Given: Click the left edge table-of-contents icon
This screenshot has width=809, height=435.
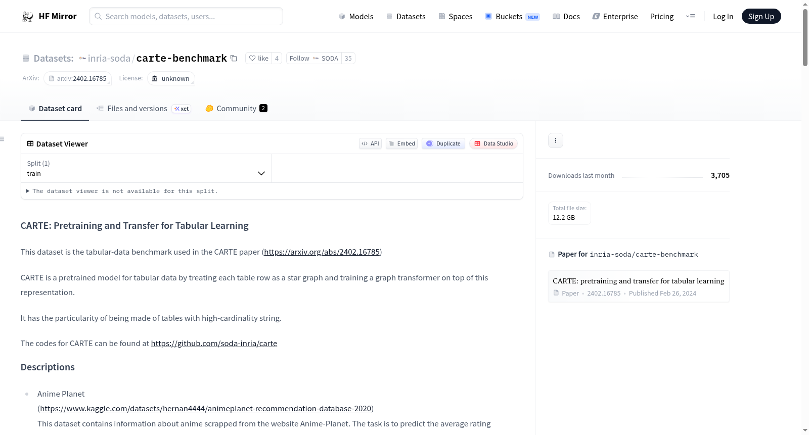Looking at the screenshot, I should point(3,139).
